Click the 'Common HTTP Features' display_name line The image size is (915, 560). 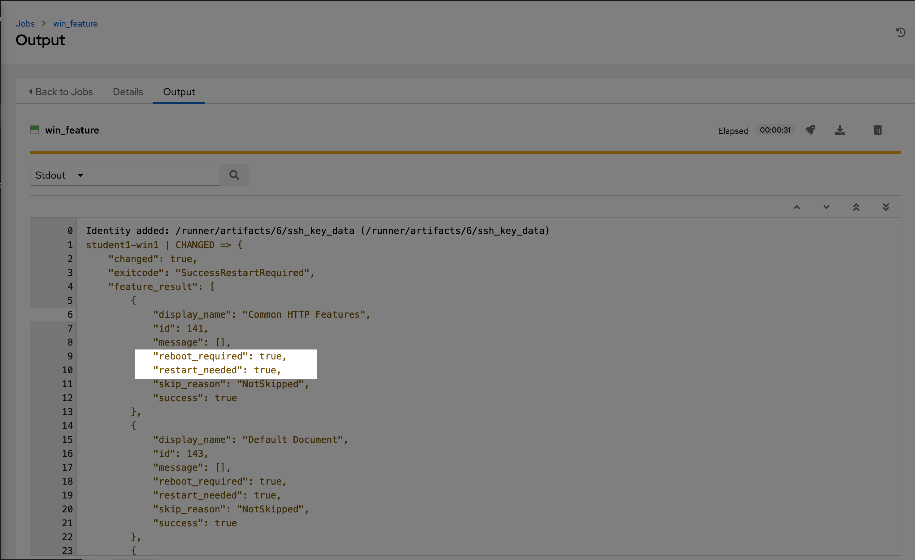[262, 314]
